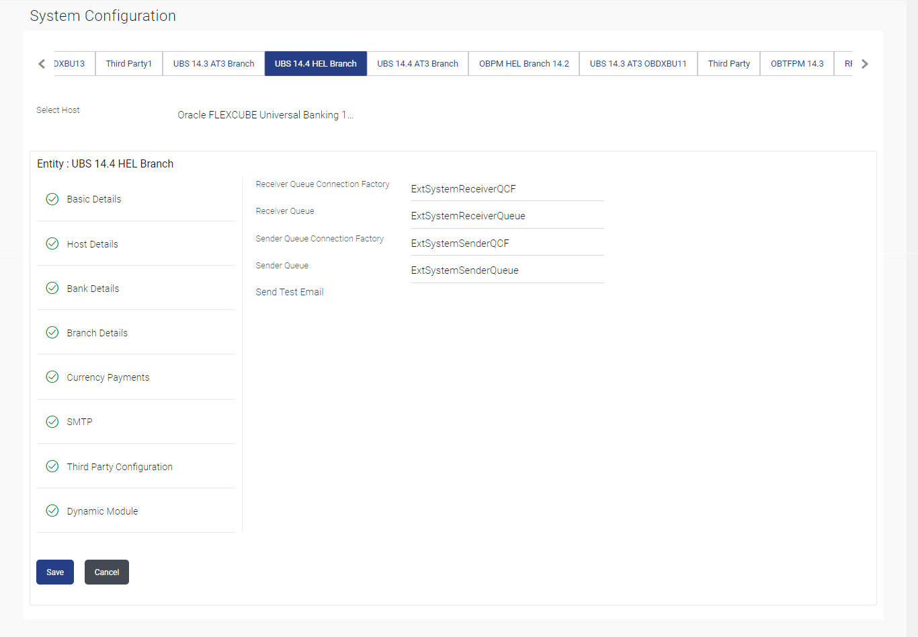918x637 pixels.
Task: Open the Basic Details section
Action: coord(136,199)
